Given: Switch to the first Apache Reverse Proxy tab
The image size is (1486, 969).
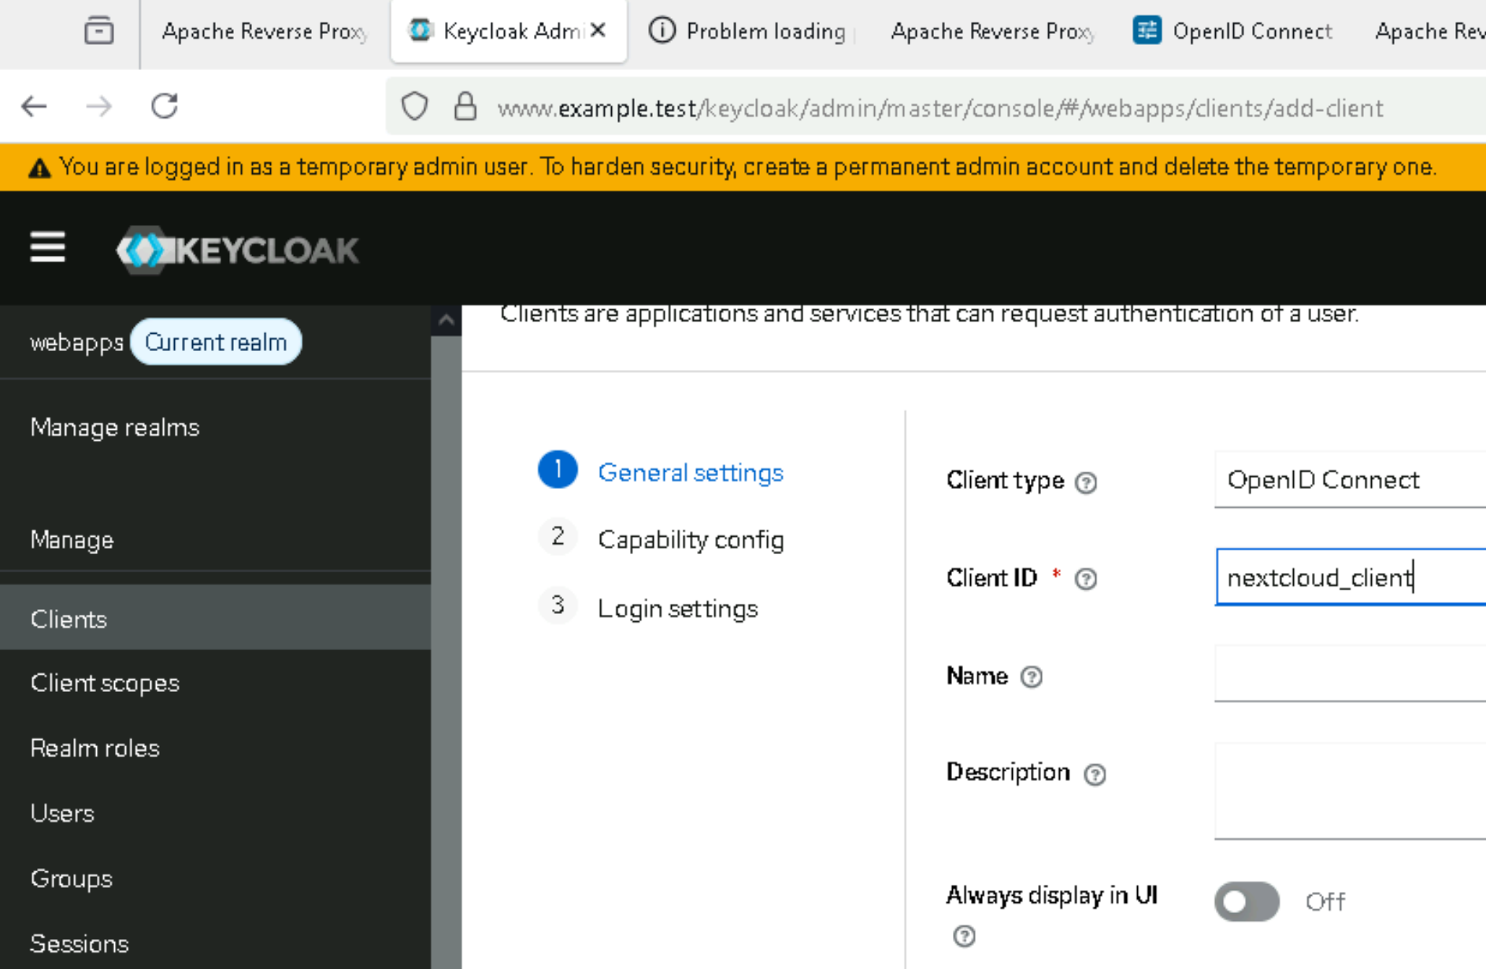Looking at the screenshot, I should click(x=265, y=31).
